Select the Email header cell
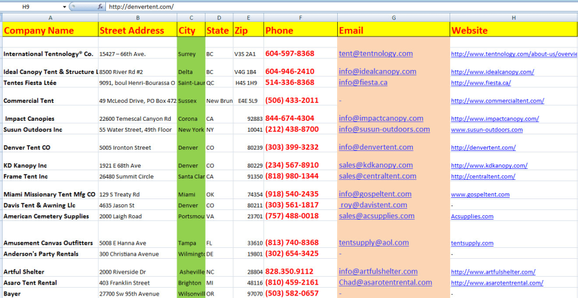 coord(394,30)
